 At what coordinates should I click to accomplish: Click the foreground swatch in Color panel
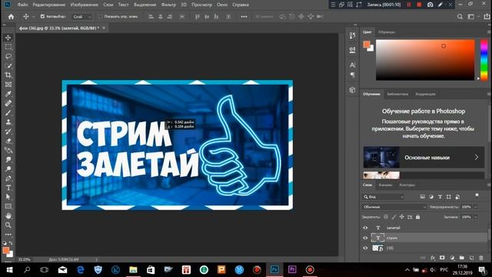[367, 45]
